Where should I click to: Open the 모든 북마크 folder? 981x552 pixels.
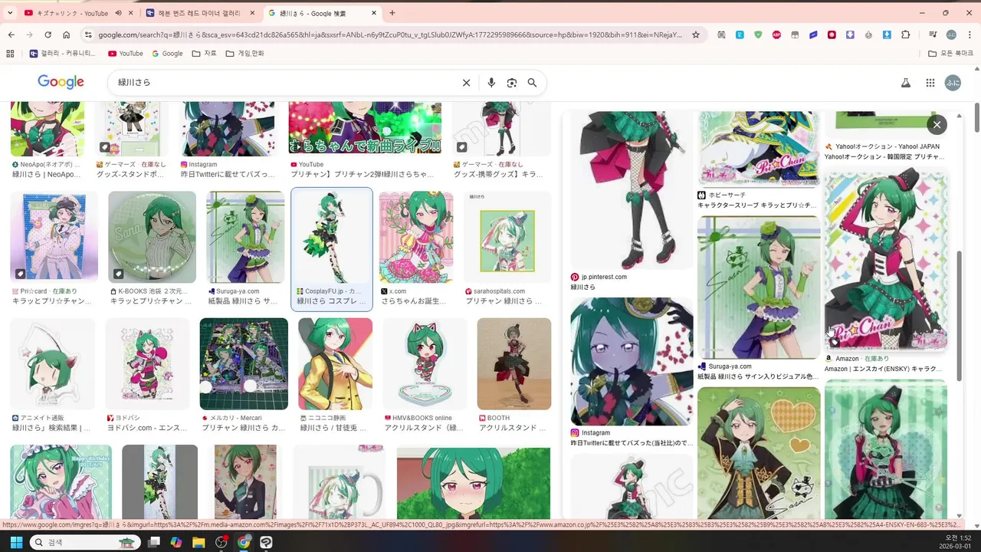pyautogui.click(x=950, y=54)
